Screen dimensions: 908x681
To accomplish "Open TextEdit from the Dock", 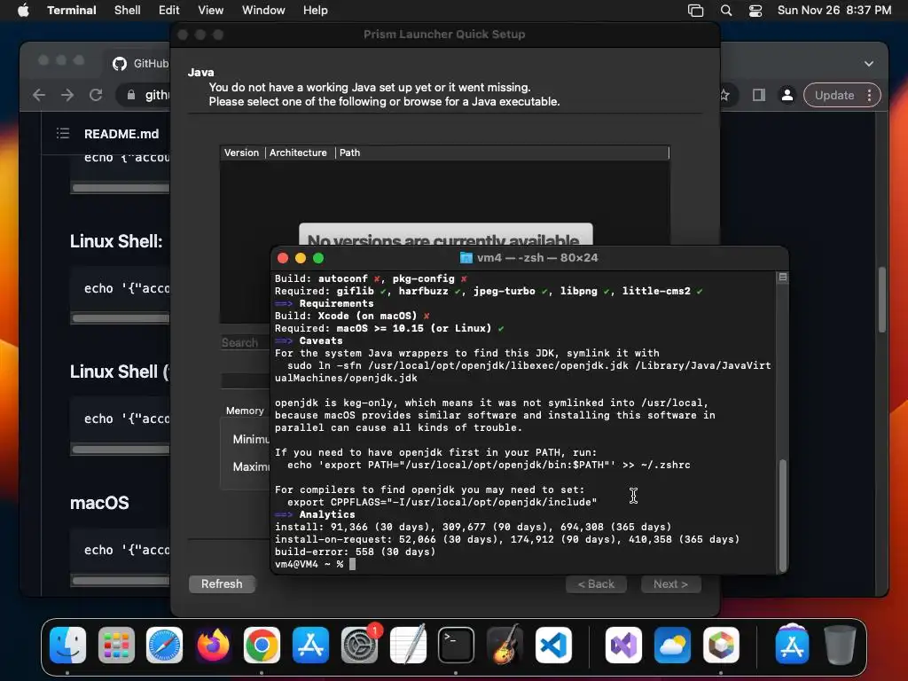I will (408, 645).
